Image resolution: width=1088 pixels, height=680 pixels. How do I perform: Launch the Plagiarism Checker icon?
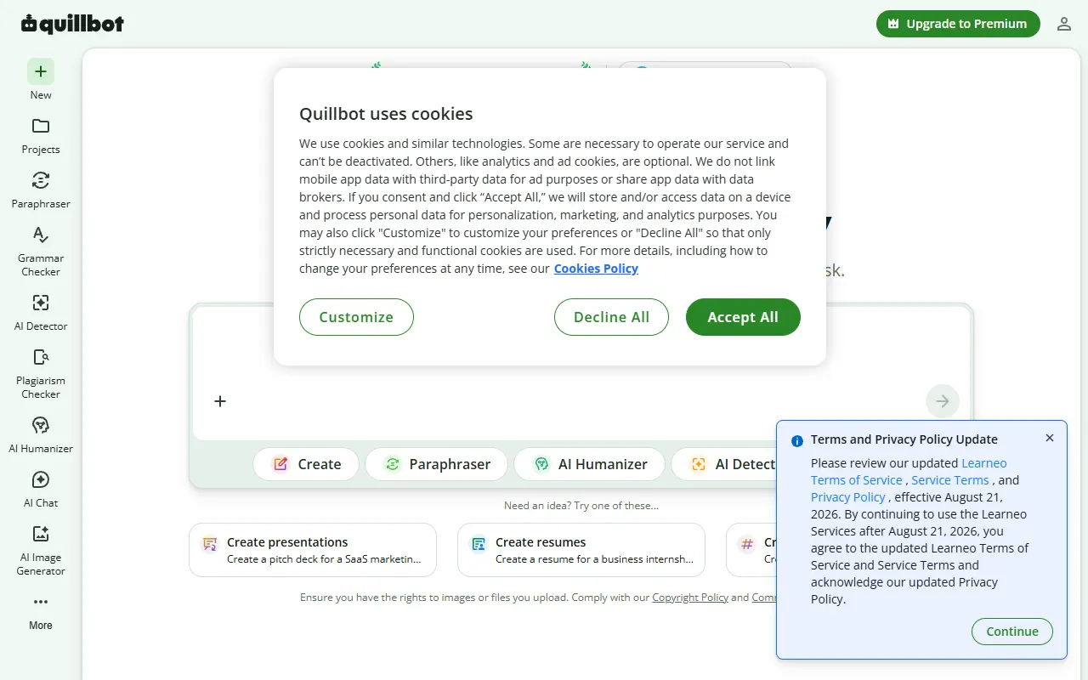pyautogui.click(x=41, y=357)
